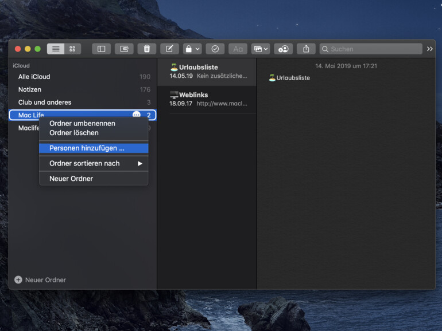Image resolution: width=442 pixels, height=331 pixels.
Task: Click the ellipsis icon on Mac Life
Action: (137, 115)
